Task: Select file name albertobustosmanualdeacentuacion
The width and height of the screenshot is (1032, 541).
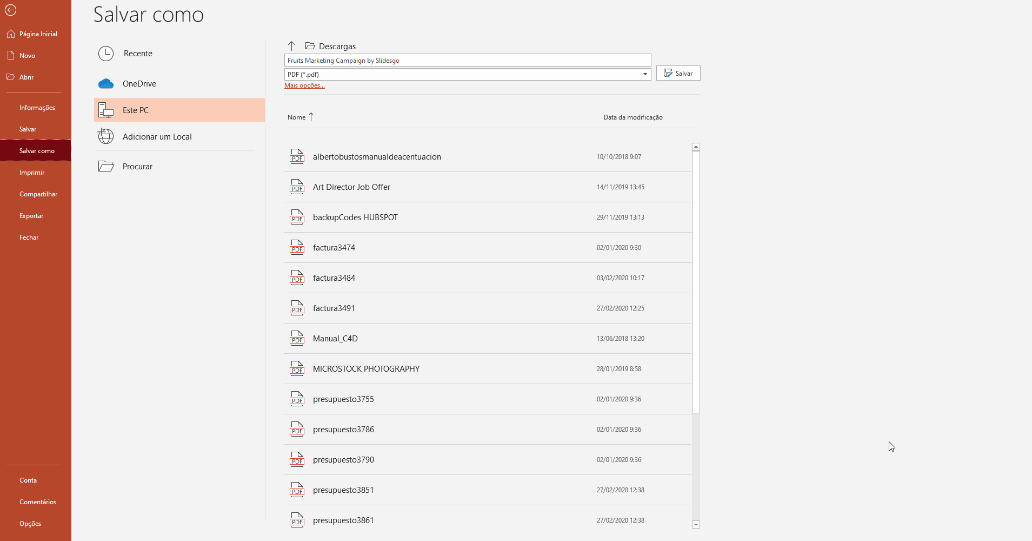Action: tap(377, 157)
